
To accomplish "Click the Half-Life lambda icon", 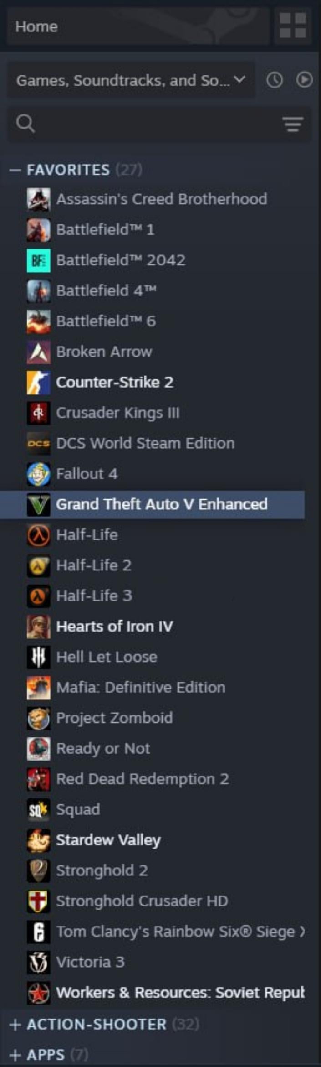I will (39, 535).
